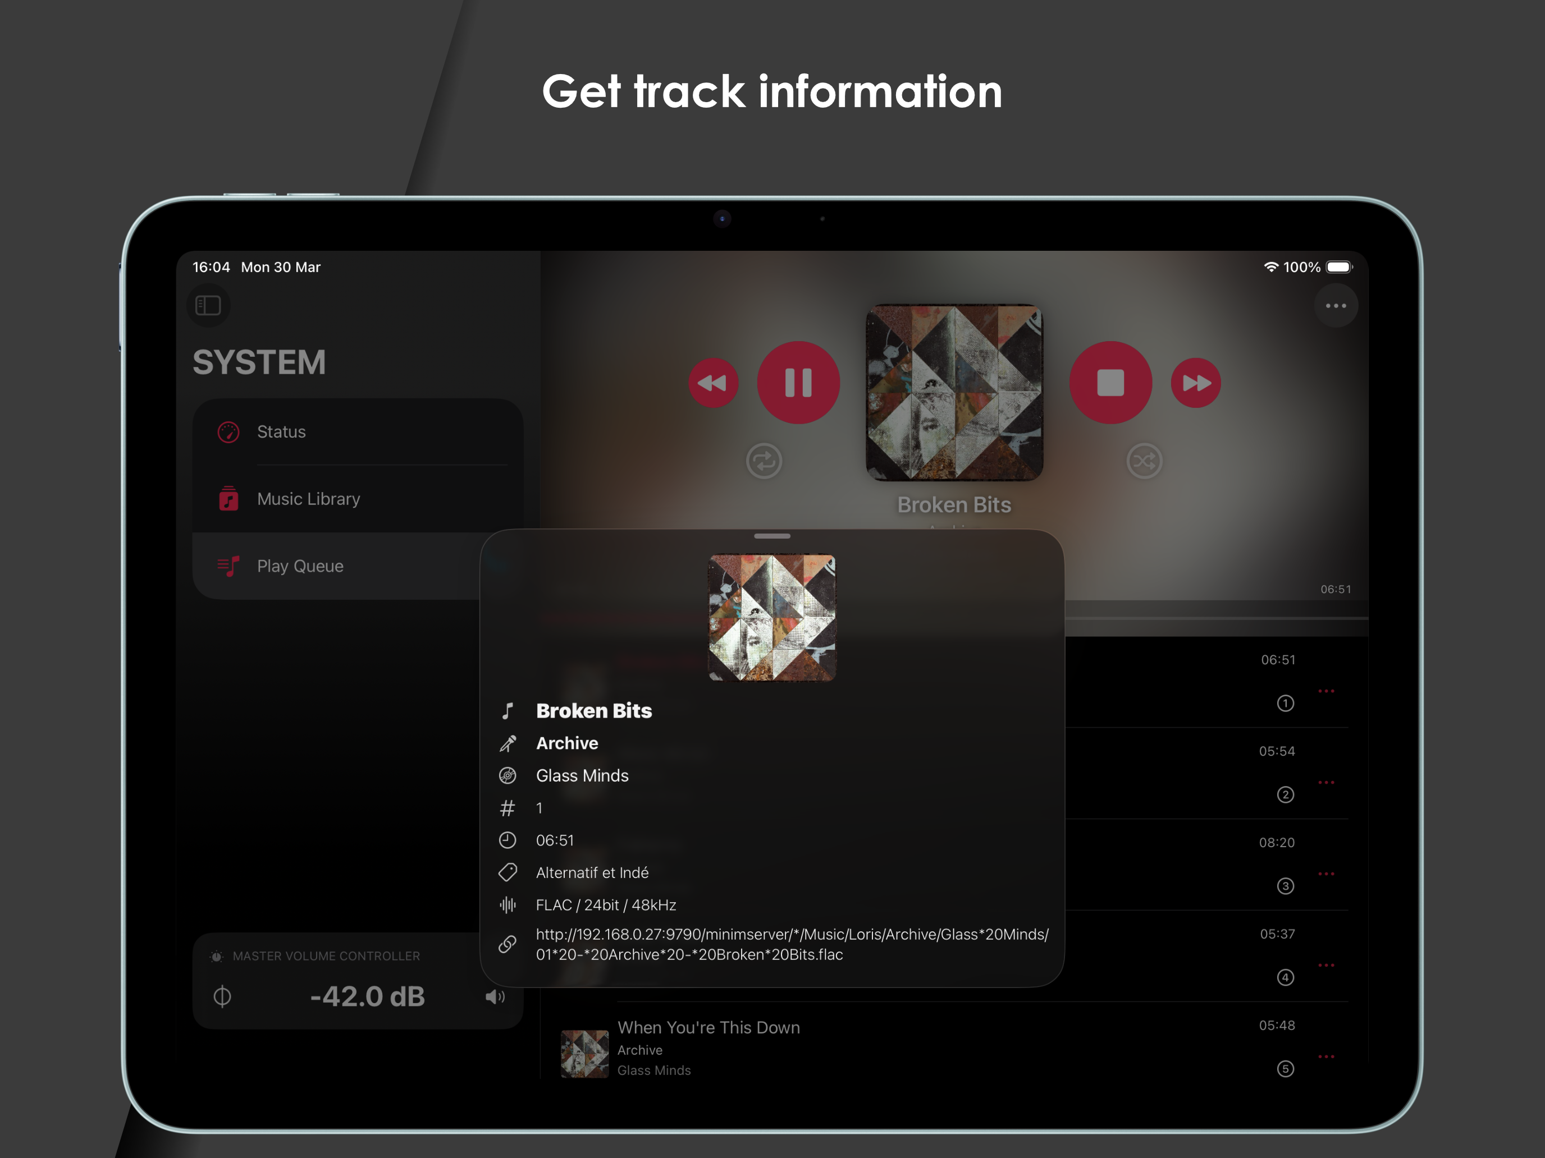Screen dimensions: 1545x1158
Task: Click the SYSTEM heading
Action: [x=259, y=362]
